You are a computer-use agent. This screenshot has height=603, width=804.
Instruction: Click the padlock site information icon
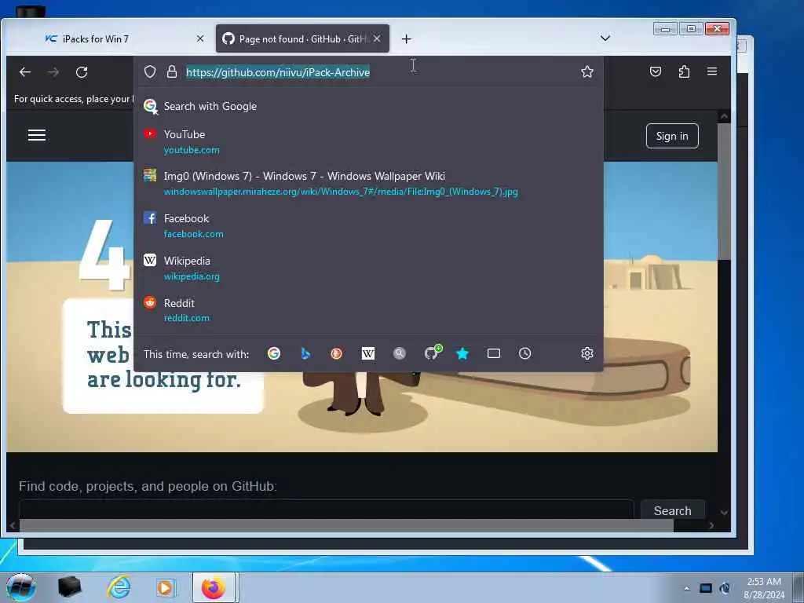click(x=172, y=71)
